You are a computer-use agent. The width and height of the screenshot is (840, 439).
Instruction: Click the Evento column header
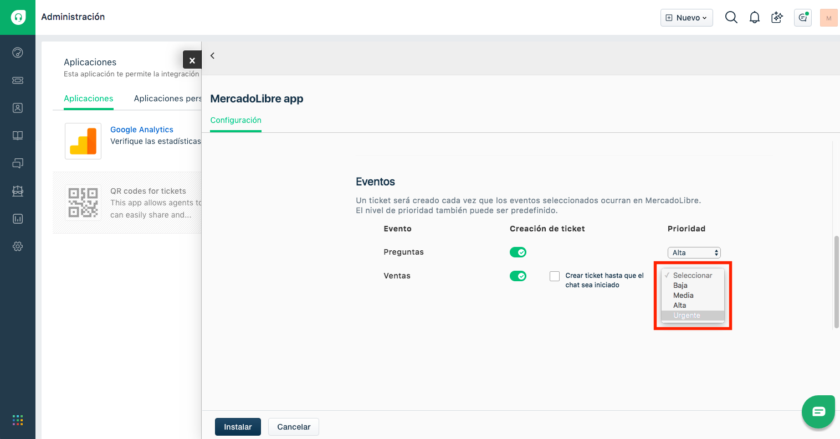[x=398, y=229]
